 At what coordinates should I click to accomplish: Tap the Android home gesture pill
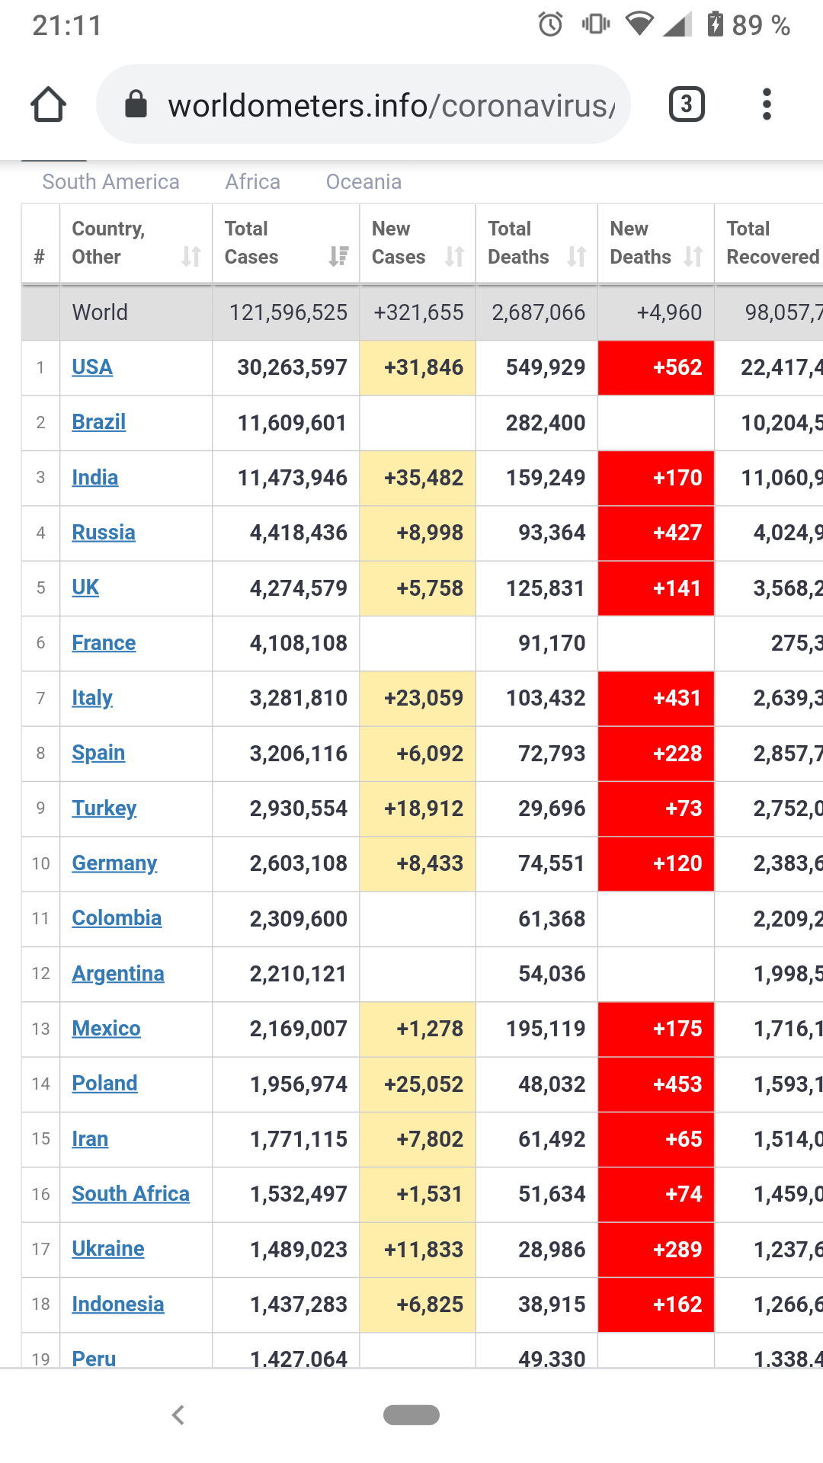pos(411,1415)
